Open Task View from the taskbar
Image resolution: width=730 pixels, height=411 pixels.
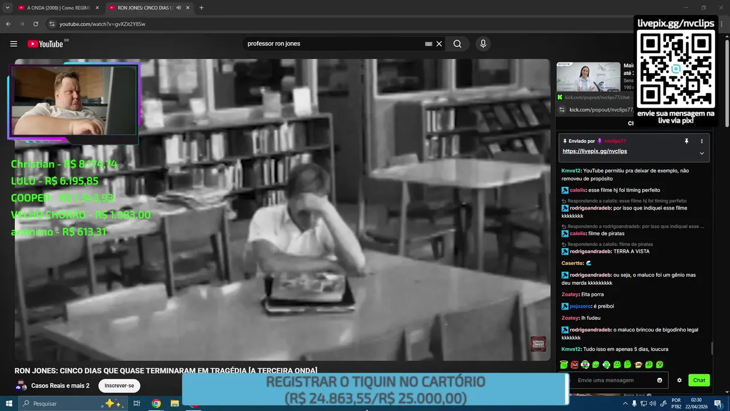(137, 404)
